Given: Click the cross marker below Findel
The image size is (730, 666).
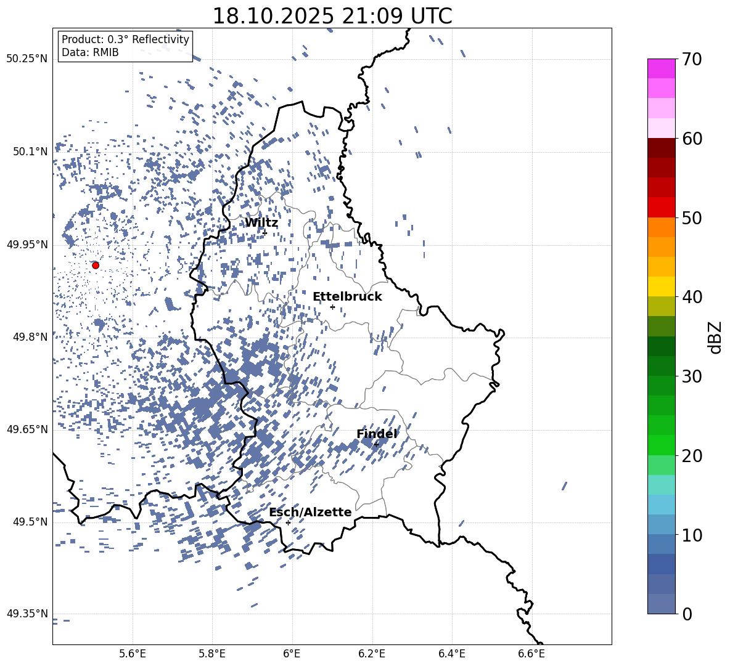Looking at the screenshot, I should coord(376,444).
